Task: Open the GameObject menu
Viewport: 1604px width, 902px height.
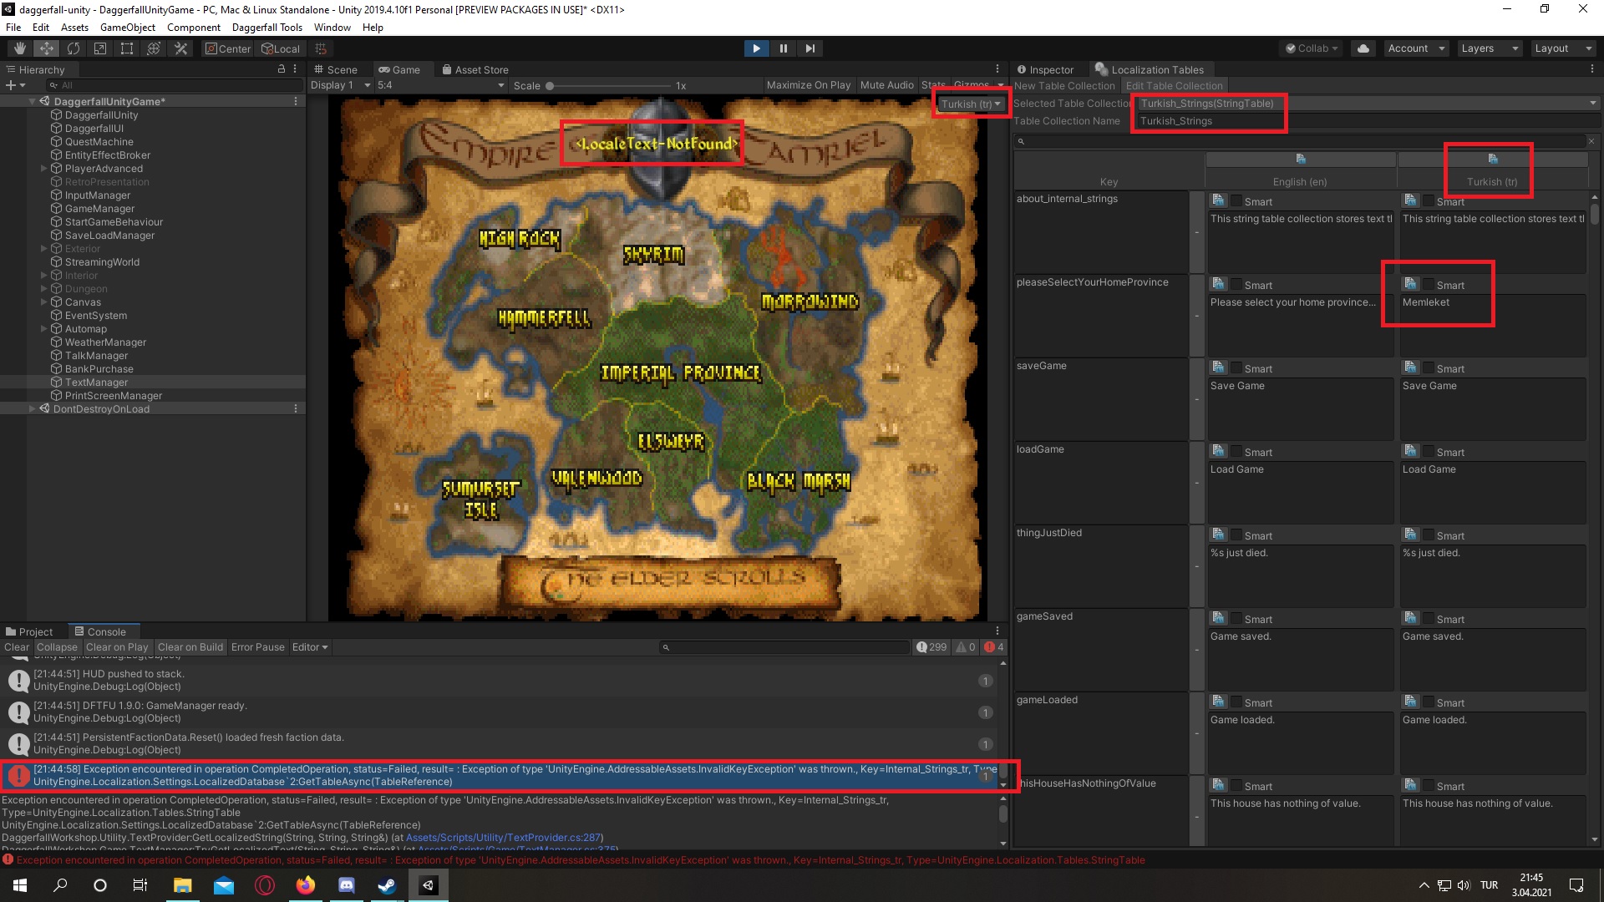Action: pos(127,28)
